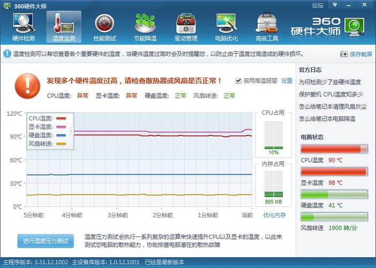Click the 风扇转速 正常 status text
Screen dimensions: 376x268
click(x=229, y=96)
